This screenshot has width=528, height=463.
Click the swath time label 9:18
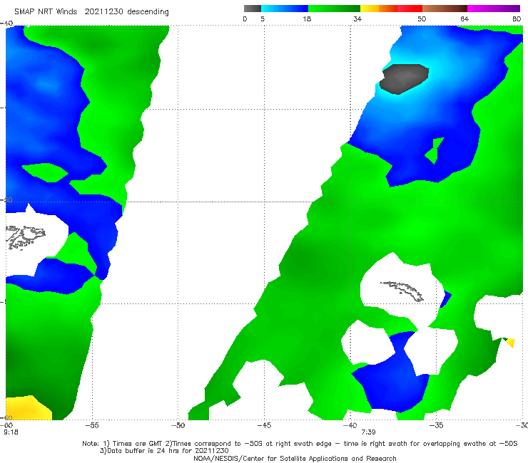click(x=11, y=432)
